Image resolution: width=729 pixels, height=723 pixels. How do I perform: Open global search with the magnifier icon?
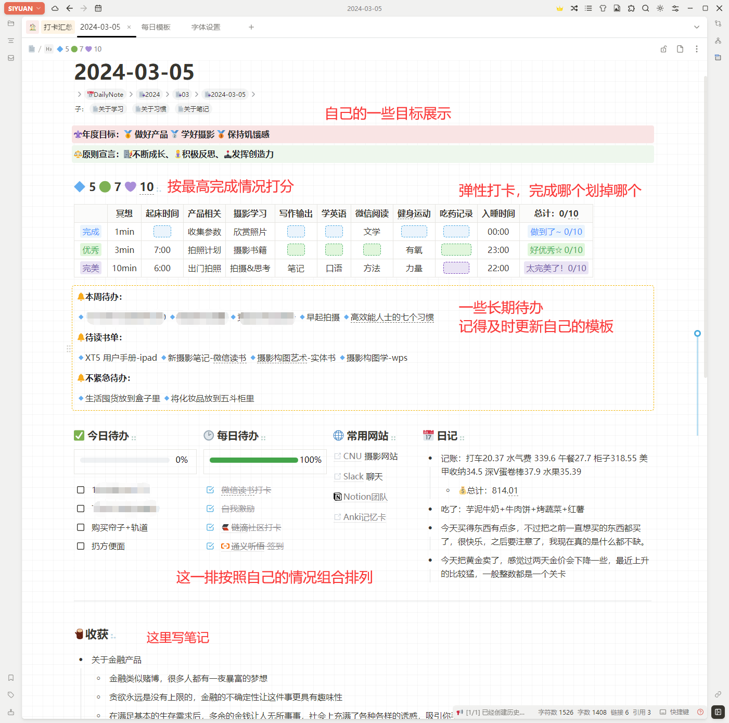coord(646,8)
